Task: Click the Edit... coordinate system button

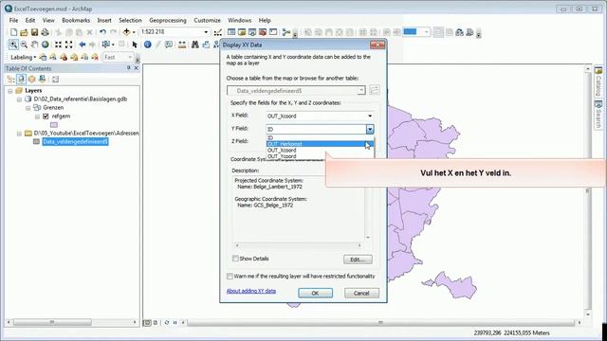Action: click(x=358, y=260)
